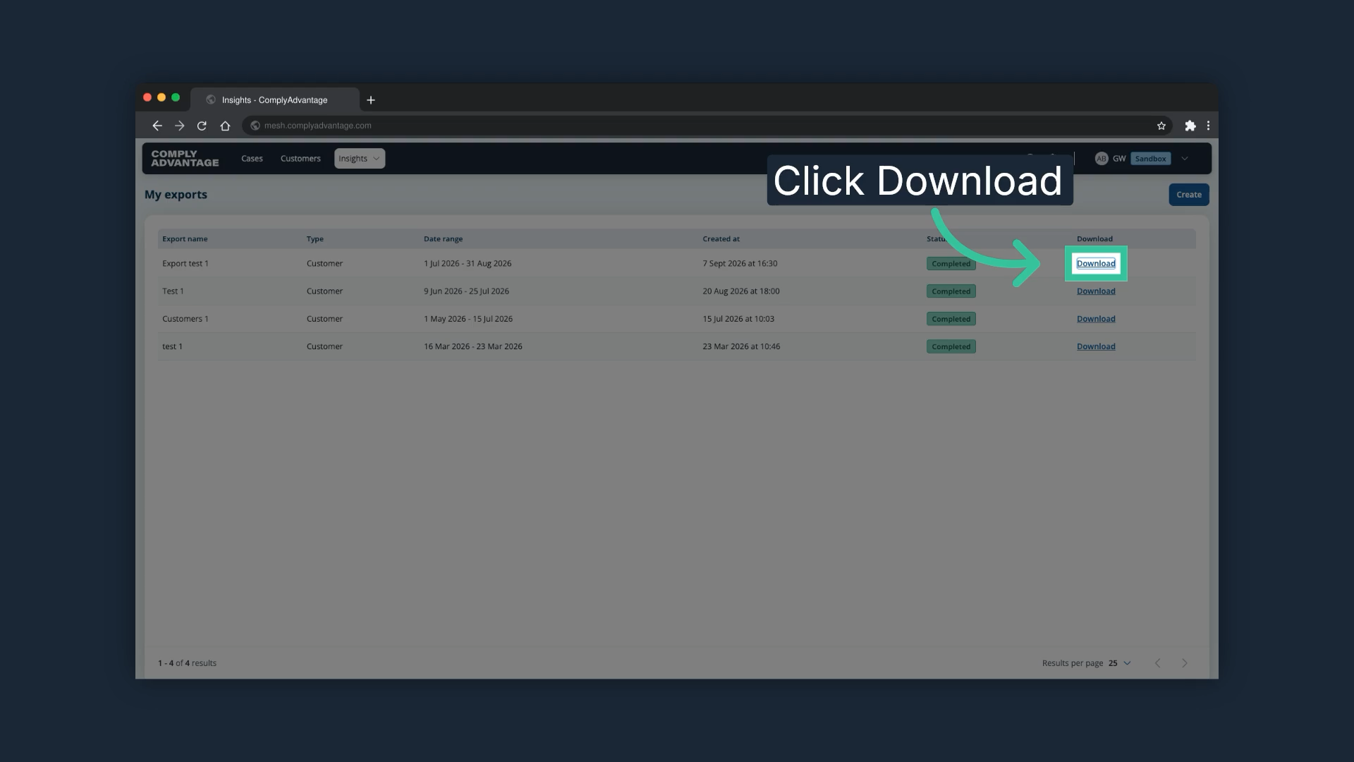Open a new tab with the plus icon

[371, 100]
